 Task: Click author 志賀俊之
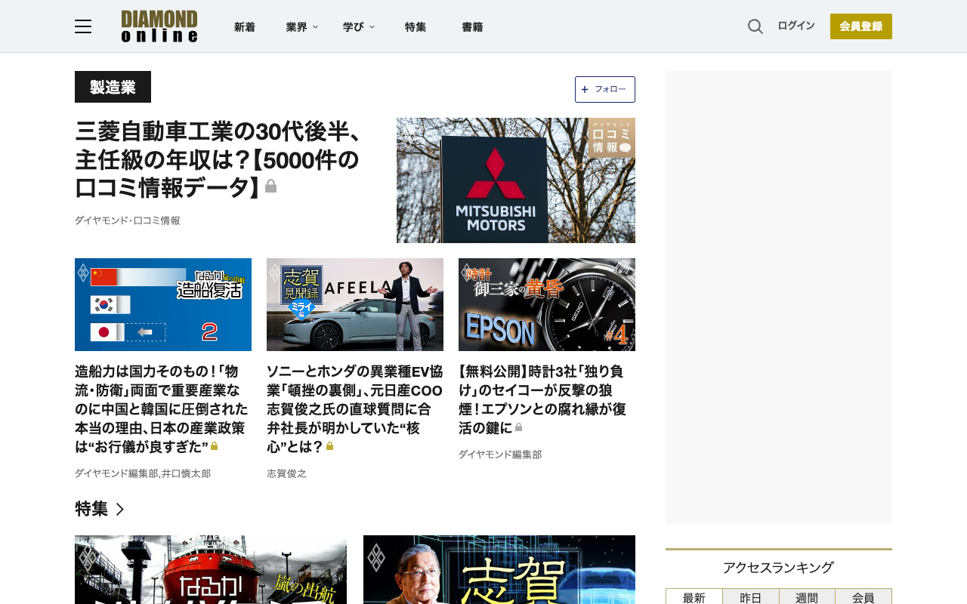(287, 473)
